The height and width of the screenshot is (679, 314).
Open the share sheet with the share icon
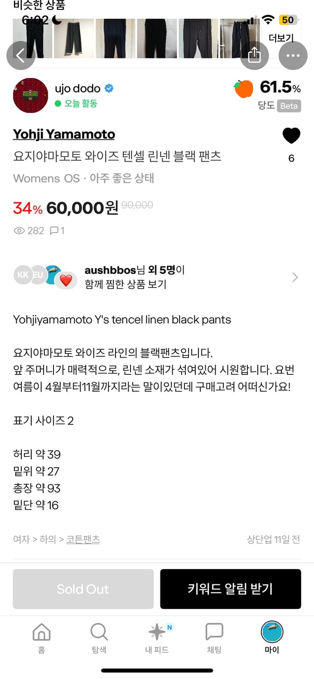(254, 54)
